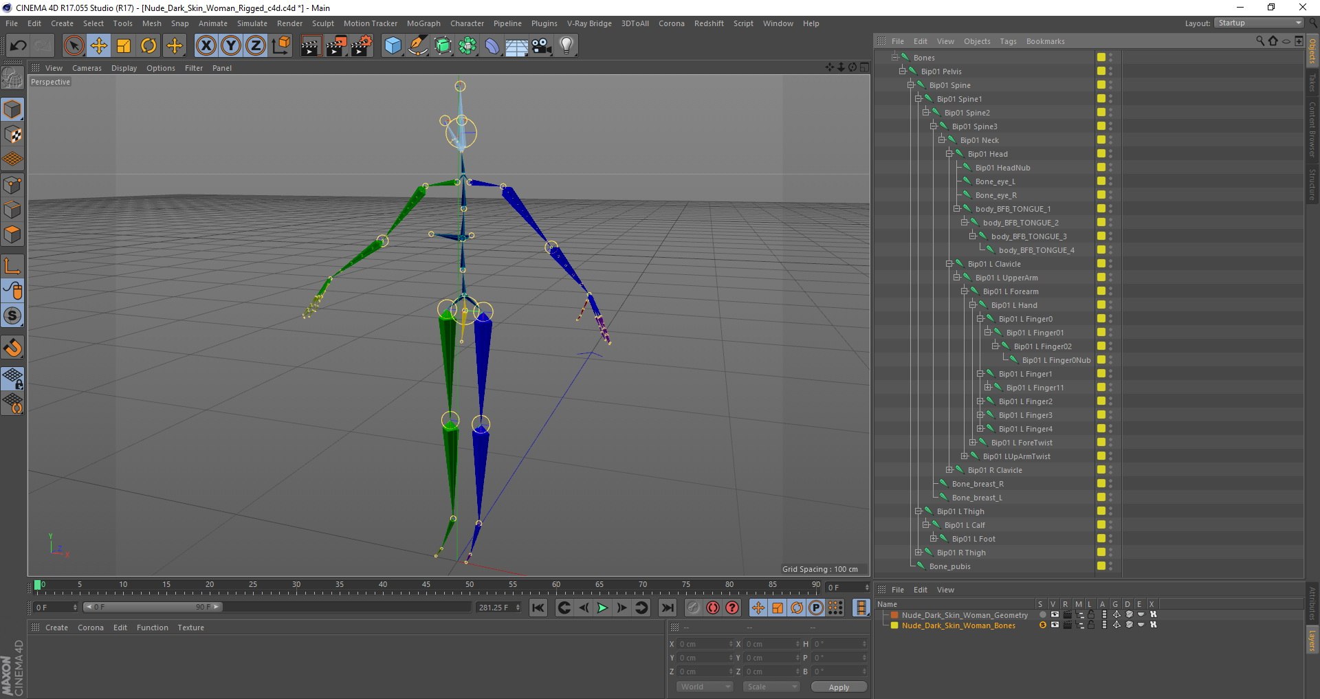
Task: Toggle the Z axis lock
Action: [256, 46]
